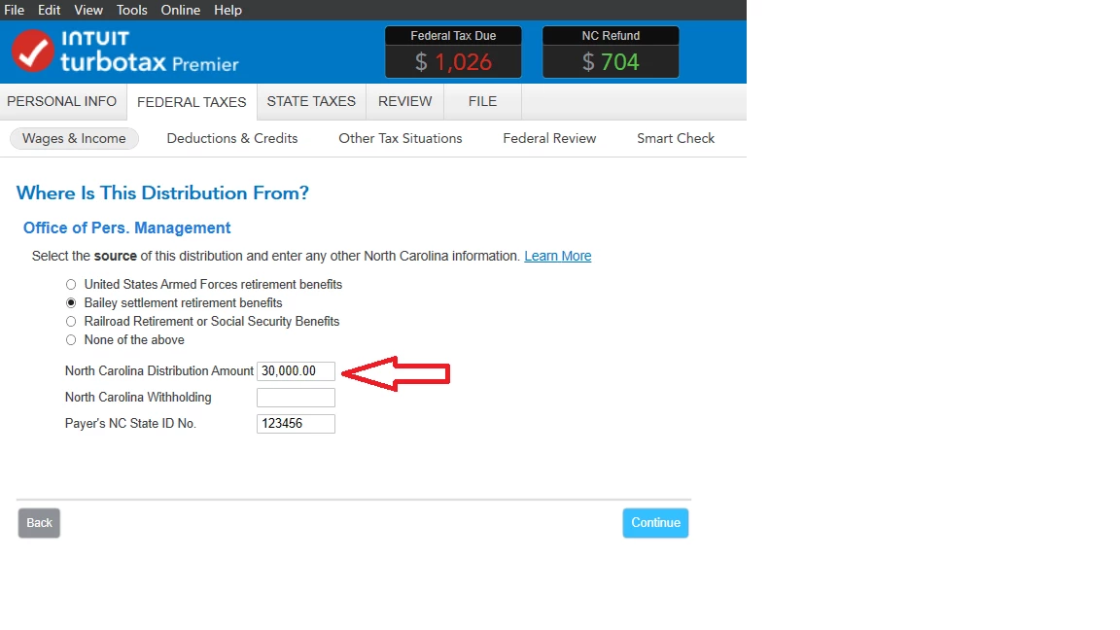Switch to the PERSONAL INFO tab

(x=62, y=101)
